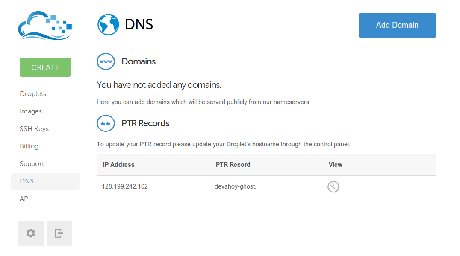Image resolution: width=460 pixels, height=256 pixels.
Task: Click the DNS globe icon
Action: [x=108, y=25]
